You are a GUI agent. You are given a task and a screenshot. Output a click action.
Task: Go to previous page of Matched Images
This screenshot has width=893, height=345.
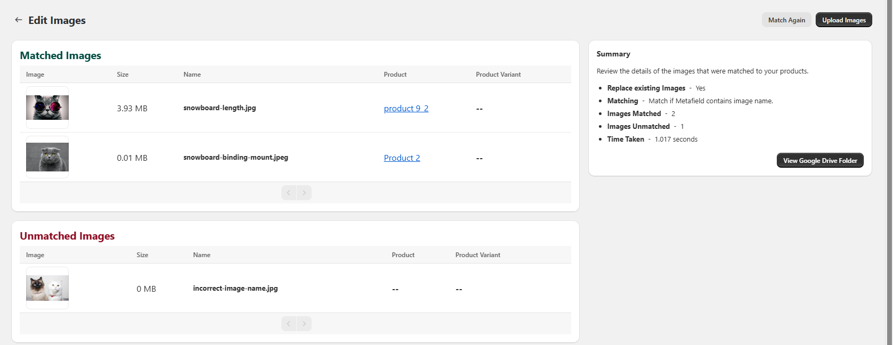(289, 193)
